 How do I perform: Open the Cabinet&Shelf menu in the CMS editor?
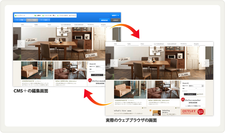[x=78, y=25]
